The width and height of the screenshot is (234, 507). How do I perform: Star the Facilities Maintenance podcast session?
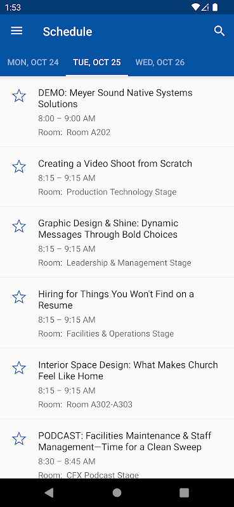click(x=19, y=439)
